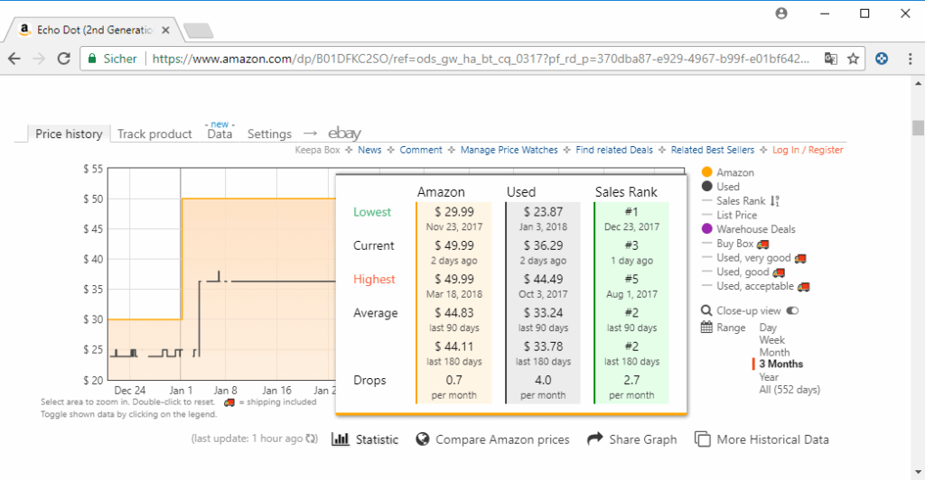Click the dark Used legend color dot
Screen dimensions: 925x480
pyautogui.click(x=706, y=186)
